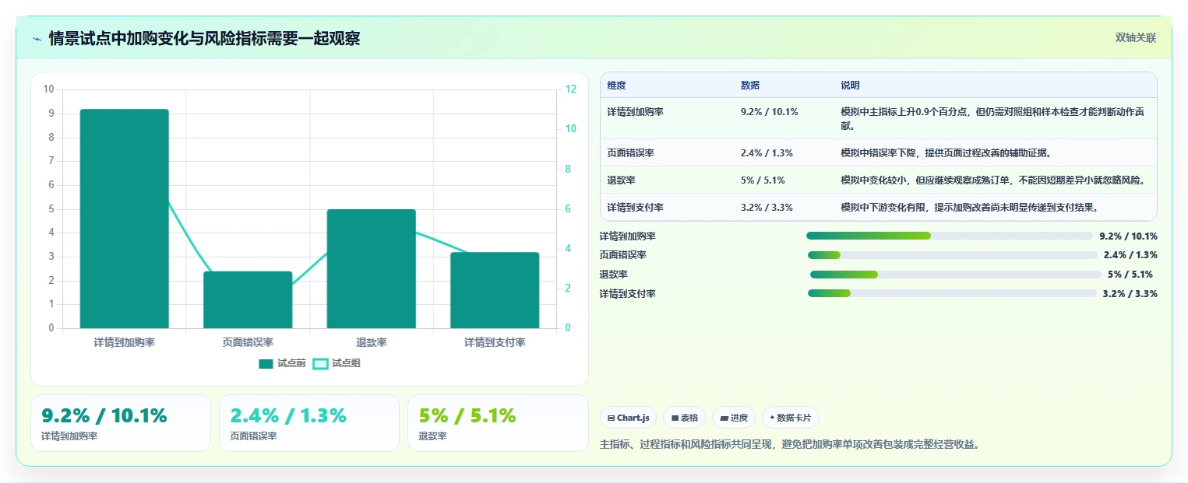Click the 说明 column header
This screenshot has height=483, width=1188.
(850, 85)
